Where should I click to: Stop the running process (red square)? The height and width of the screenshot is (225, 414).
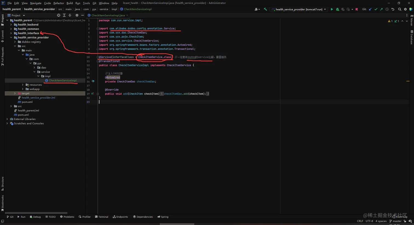click(x=357, y=9)
